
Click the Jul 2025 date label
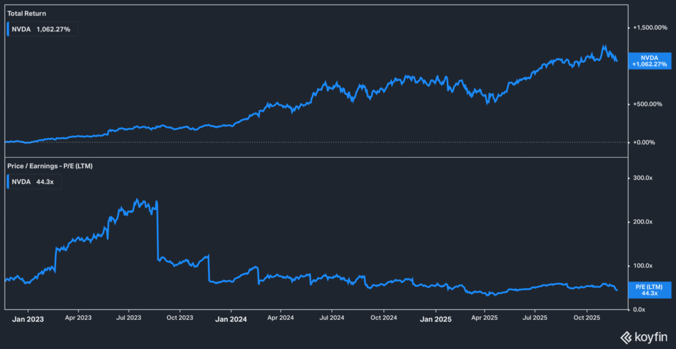pyautogui.click(x=535, y=319)
